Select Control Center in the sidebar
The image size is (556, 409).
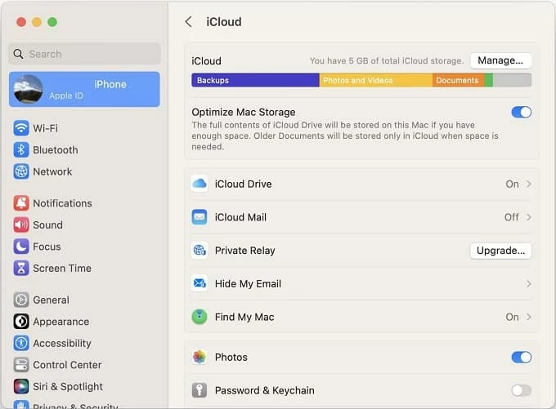pyautogui.click(x=67, y=365)
